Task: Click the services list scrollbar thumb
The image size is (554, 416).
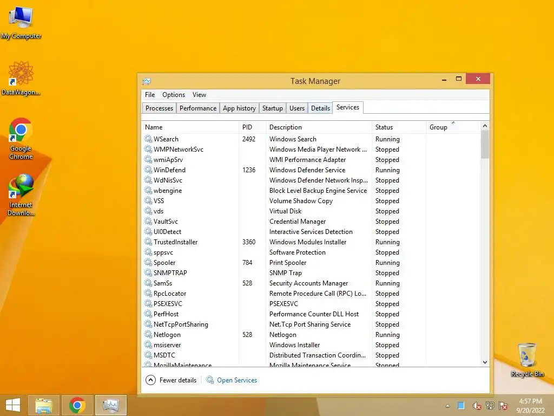Action: [485, 144]
